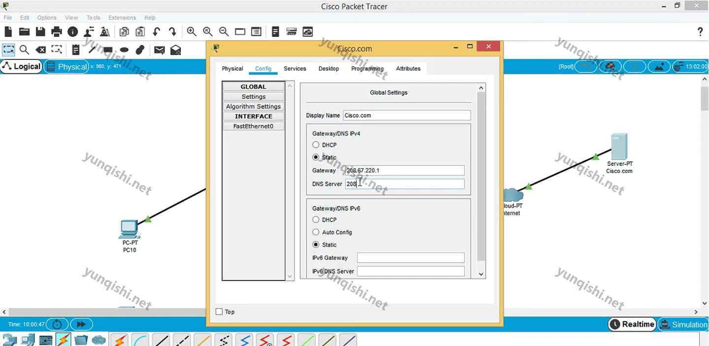Switch to Realtime mode
The height and width of the screenshot is (346, 709).
click(632, 324)
